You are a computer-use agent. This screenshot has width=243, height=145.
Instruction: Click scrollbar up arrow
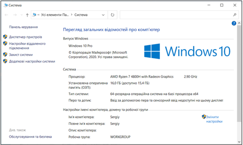click(239, 23)
